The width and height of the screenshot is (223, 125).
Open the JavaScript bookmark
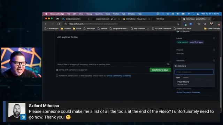click(x=89, y=28)
